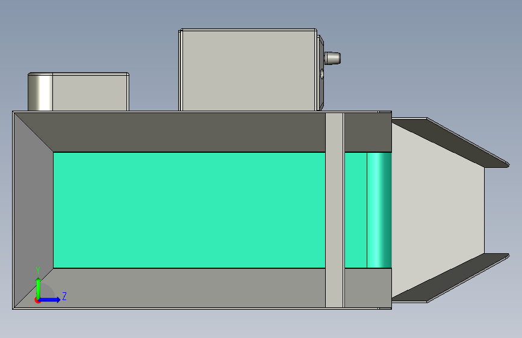Select the small round hole on box side plate
This screenshot has width=522, height=338.
pyautogui.click(x=322, y=74)
